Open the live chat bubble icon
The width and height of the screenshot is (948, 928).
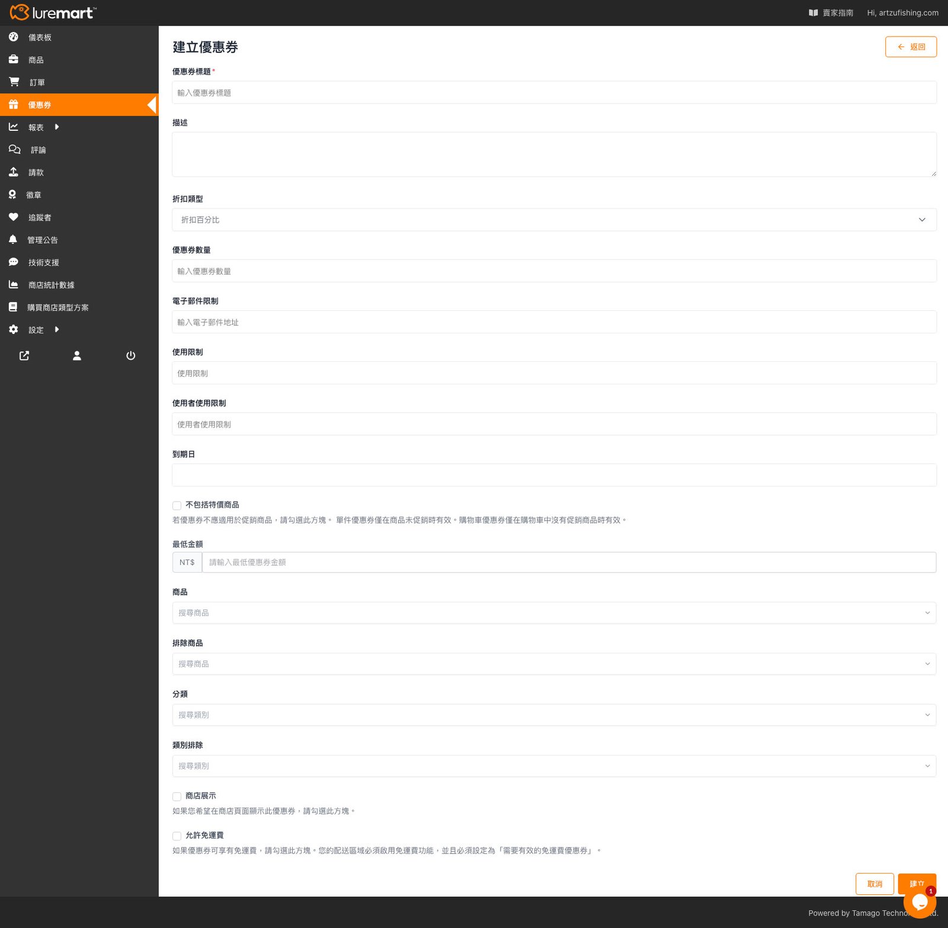coord(920,902)
